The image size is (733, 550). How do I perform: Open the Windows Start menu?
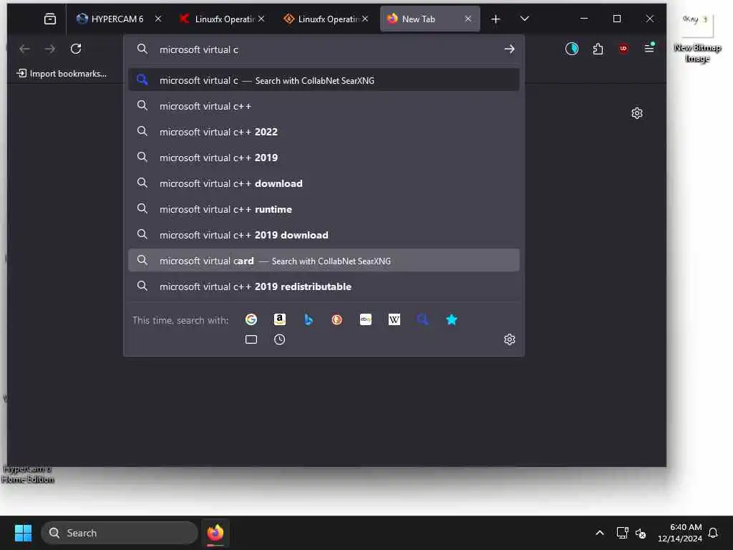tap(23, 533)
